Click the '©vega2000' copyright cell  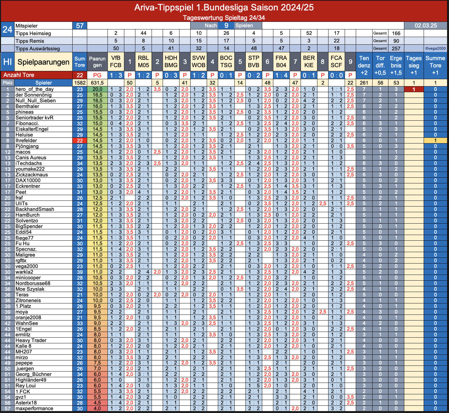(435, 48)
